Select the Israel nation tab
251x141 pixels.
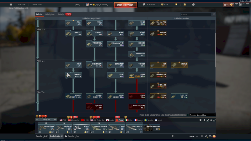(158, 120)
